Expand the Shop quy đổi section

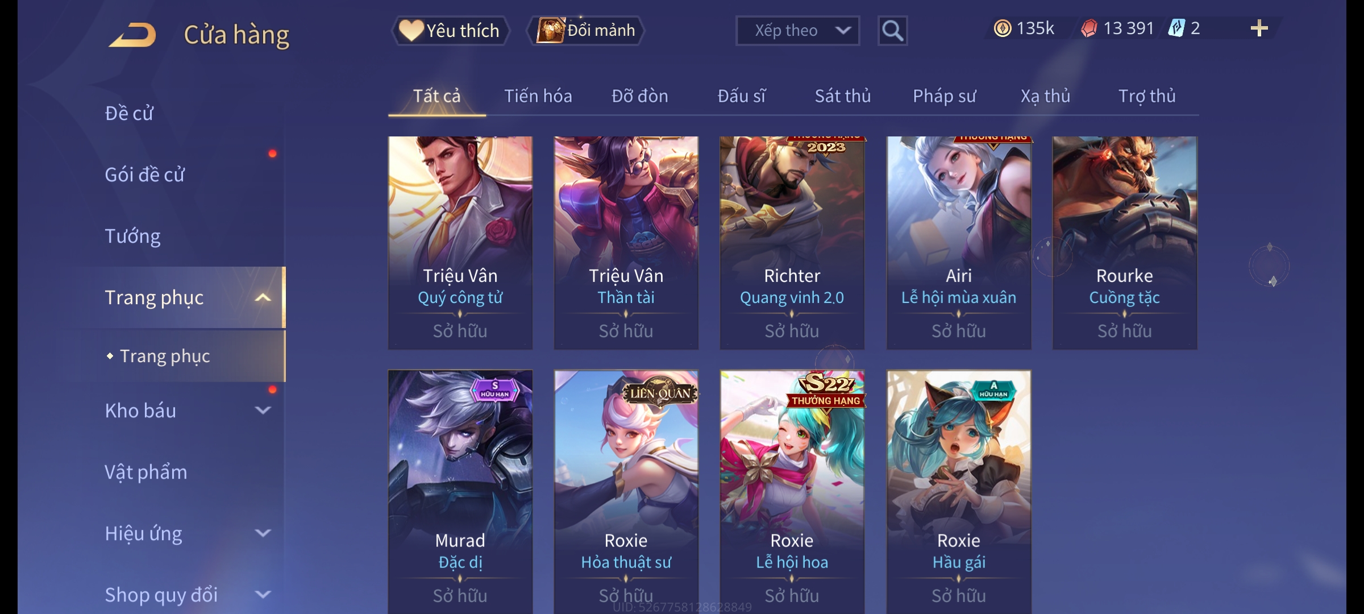(x=263, y=595)
